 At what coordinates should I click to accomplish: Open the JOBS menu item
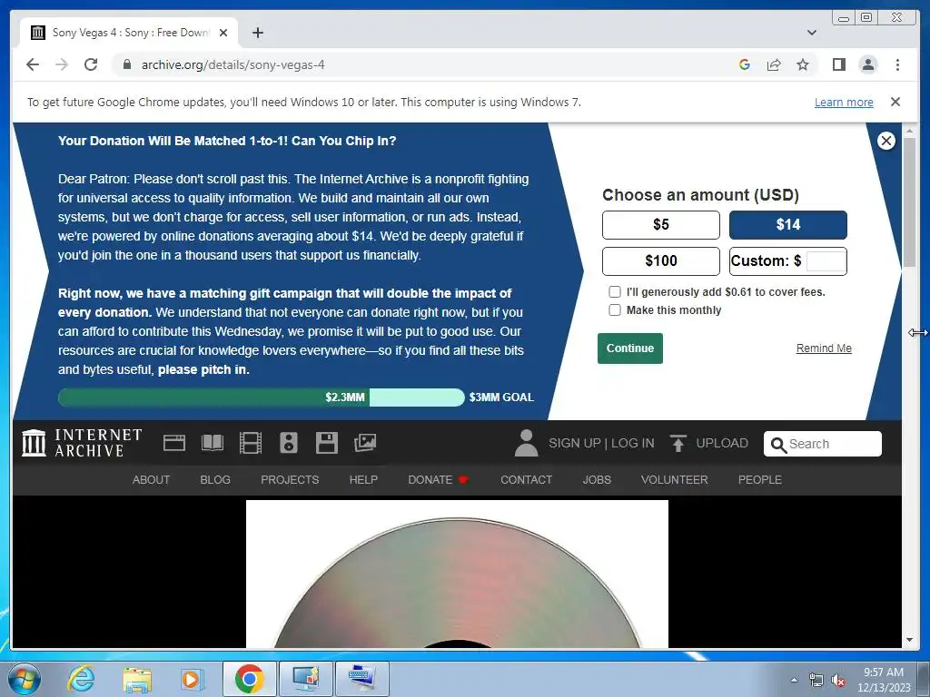[x=597, y=479]
